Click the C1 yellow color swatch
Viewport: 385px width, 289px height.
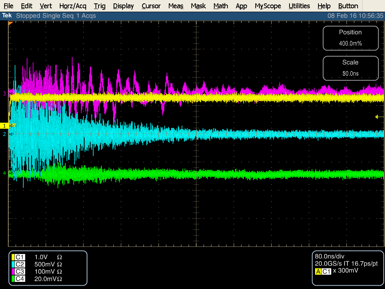coord(13,257)
